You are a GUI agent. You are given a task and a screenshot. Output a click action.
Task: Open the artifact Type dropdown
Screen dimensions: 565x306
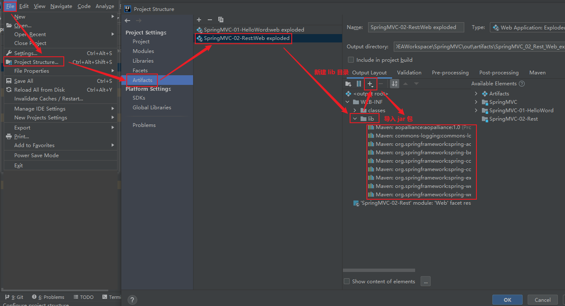tap(527, 27)
